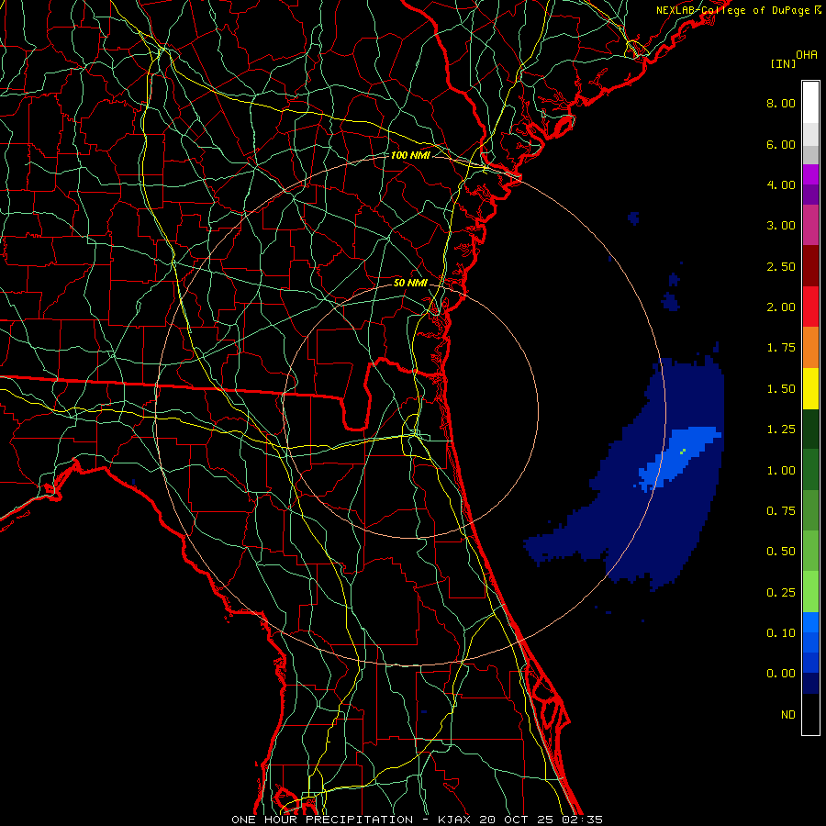This screenshot has width=826, height=826.
Task: Click the 02:35 timestamp in the footer
Action: pos(582,820)
